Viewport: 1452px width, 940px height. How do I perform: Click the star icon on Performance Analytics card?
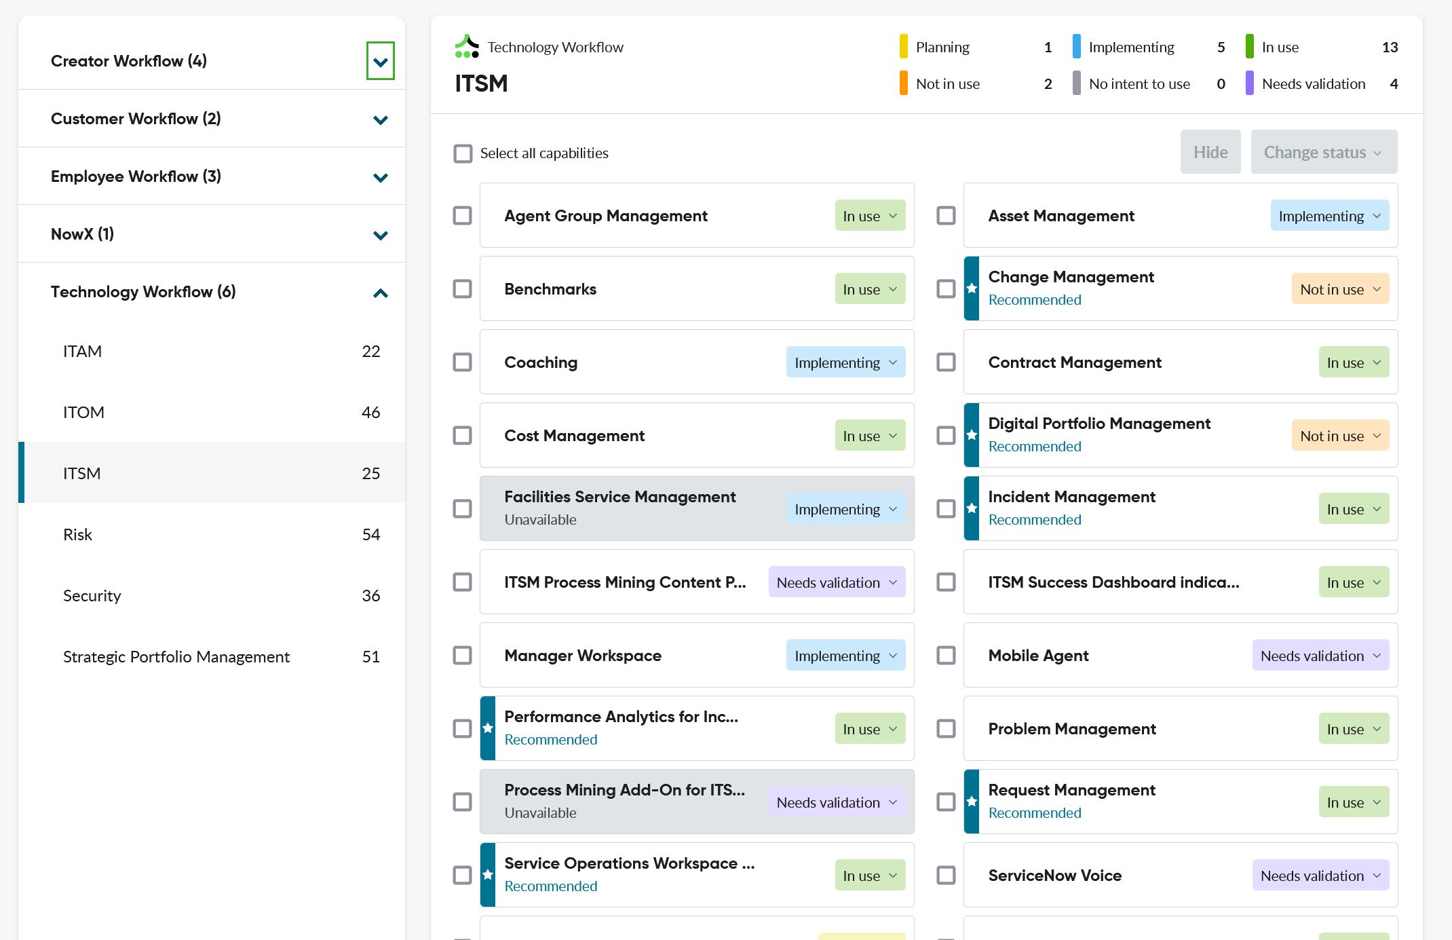point(488,728)
